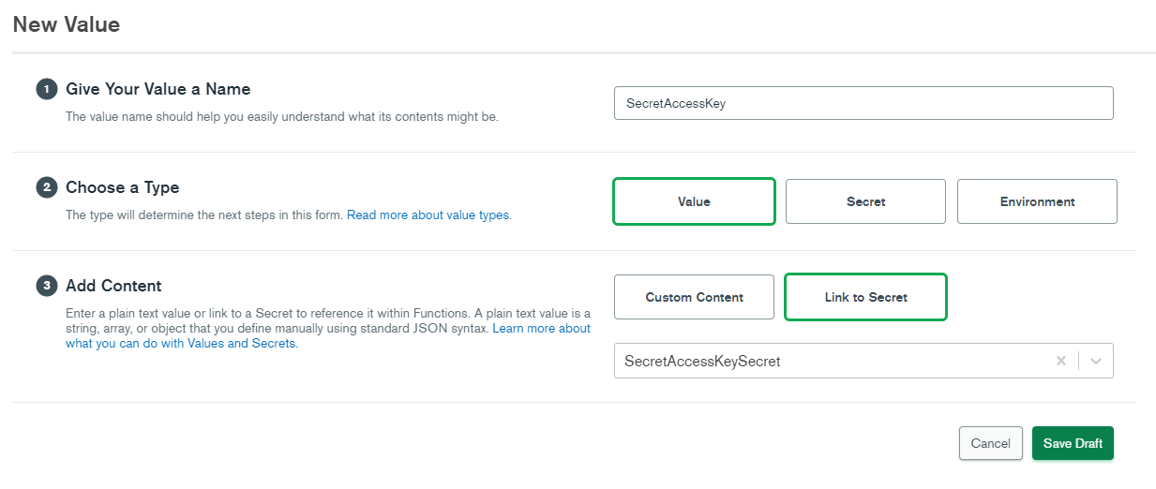Select the Link to Secret option
The image size is (1156, 489).
pyautogui.click(x=865, y=297)
